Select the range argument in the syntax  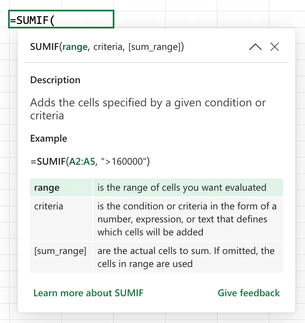coord(75,47)
